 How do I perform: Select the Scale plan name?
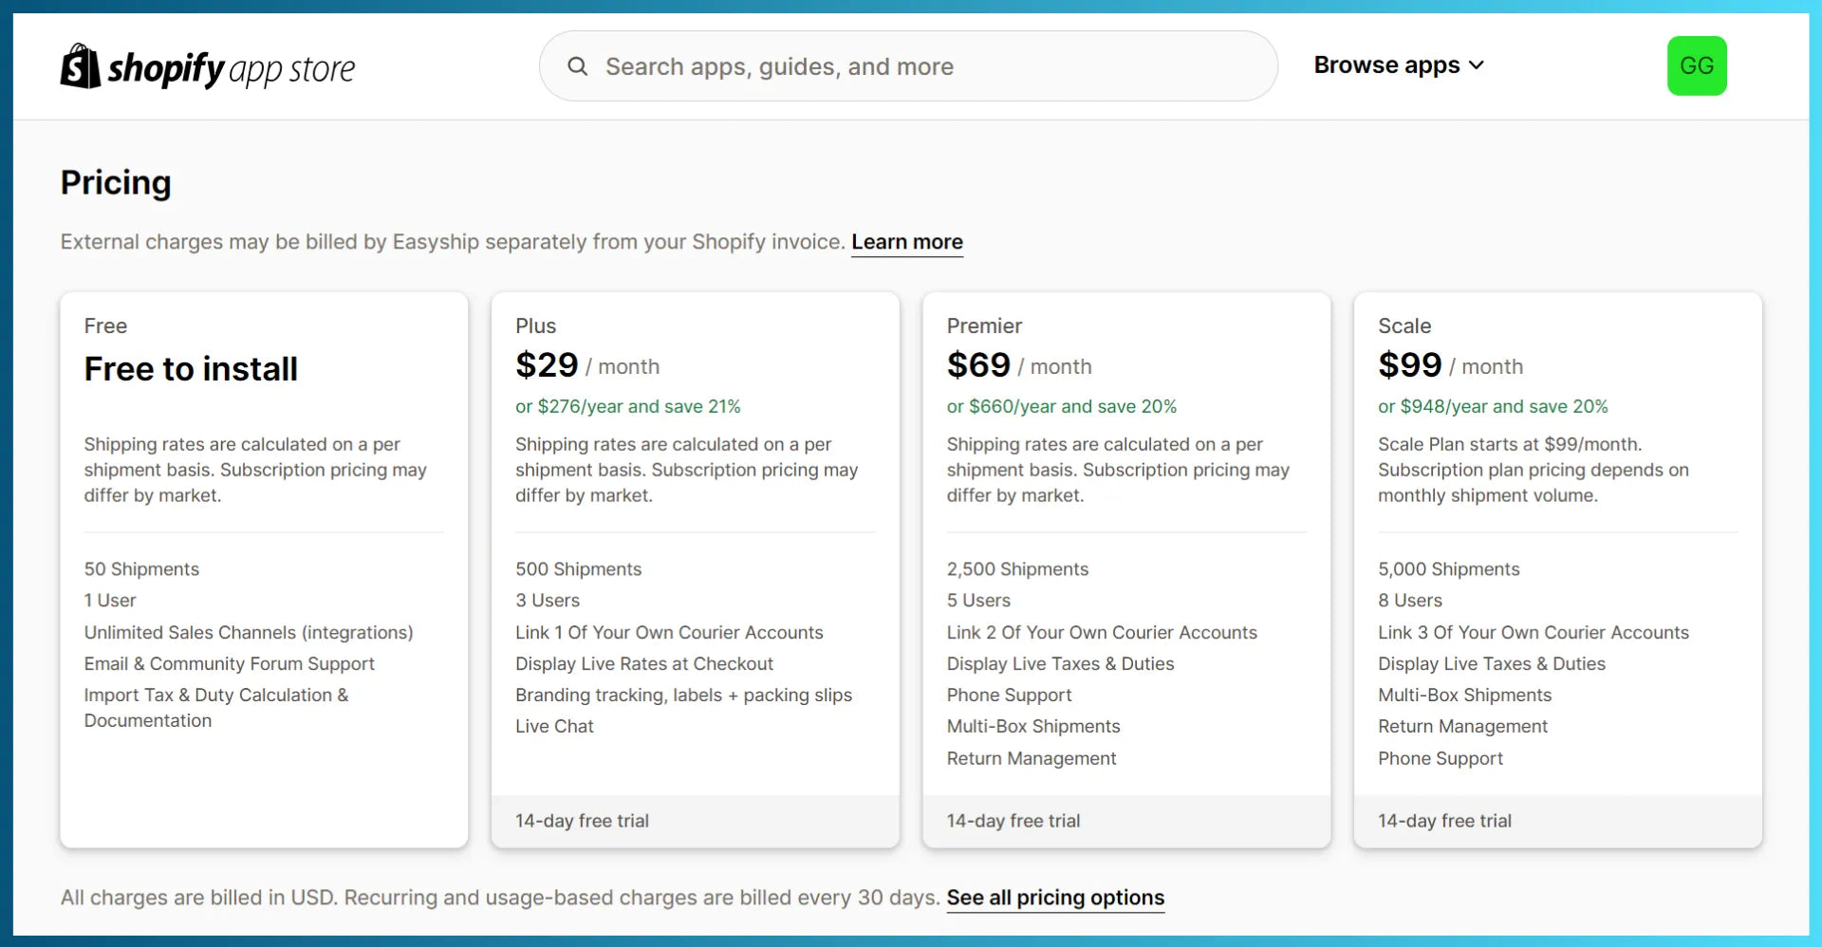coord(1404,325)
